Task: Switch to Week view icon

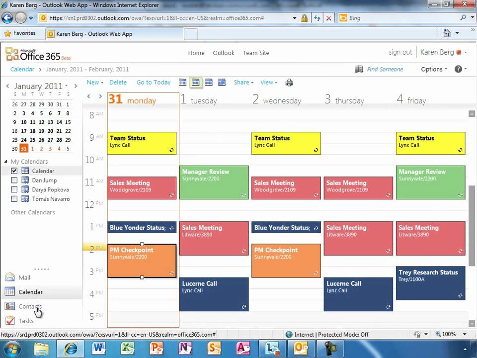Action: [x=209, y=83]
